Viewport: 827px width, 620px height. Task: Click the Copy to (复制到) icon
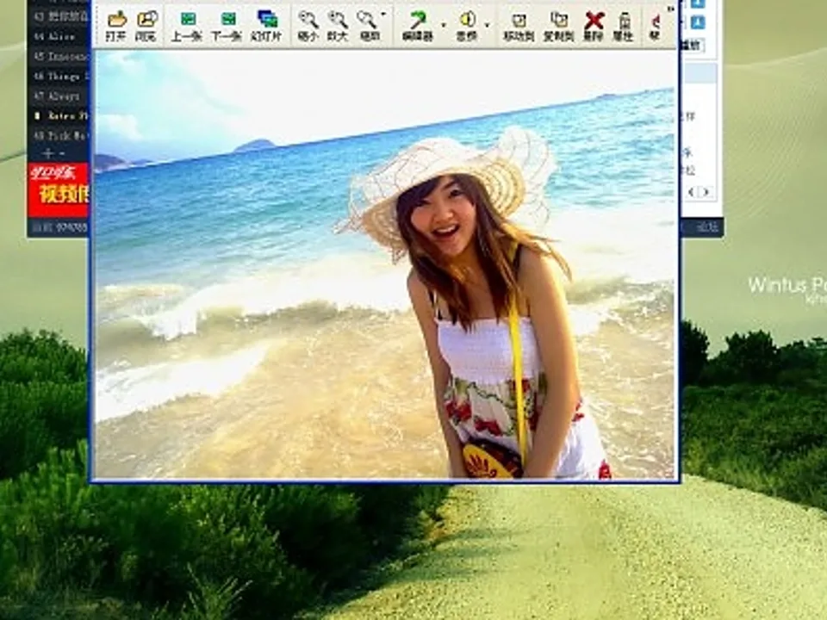[559, 24]
